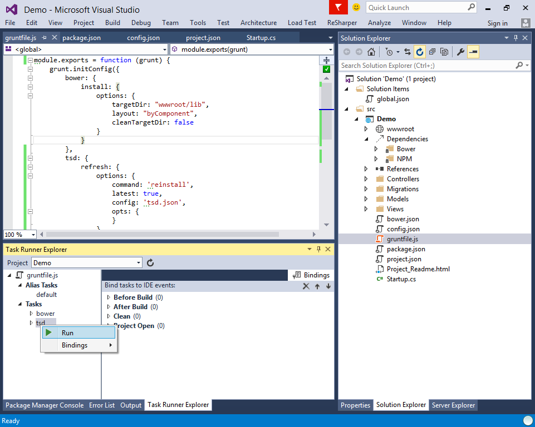Open module.exports(grunt) member dropdown
This screenshot has height=427, width=535.
330,49
